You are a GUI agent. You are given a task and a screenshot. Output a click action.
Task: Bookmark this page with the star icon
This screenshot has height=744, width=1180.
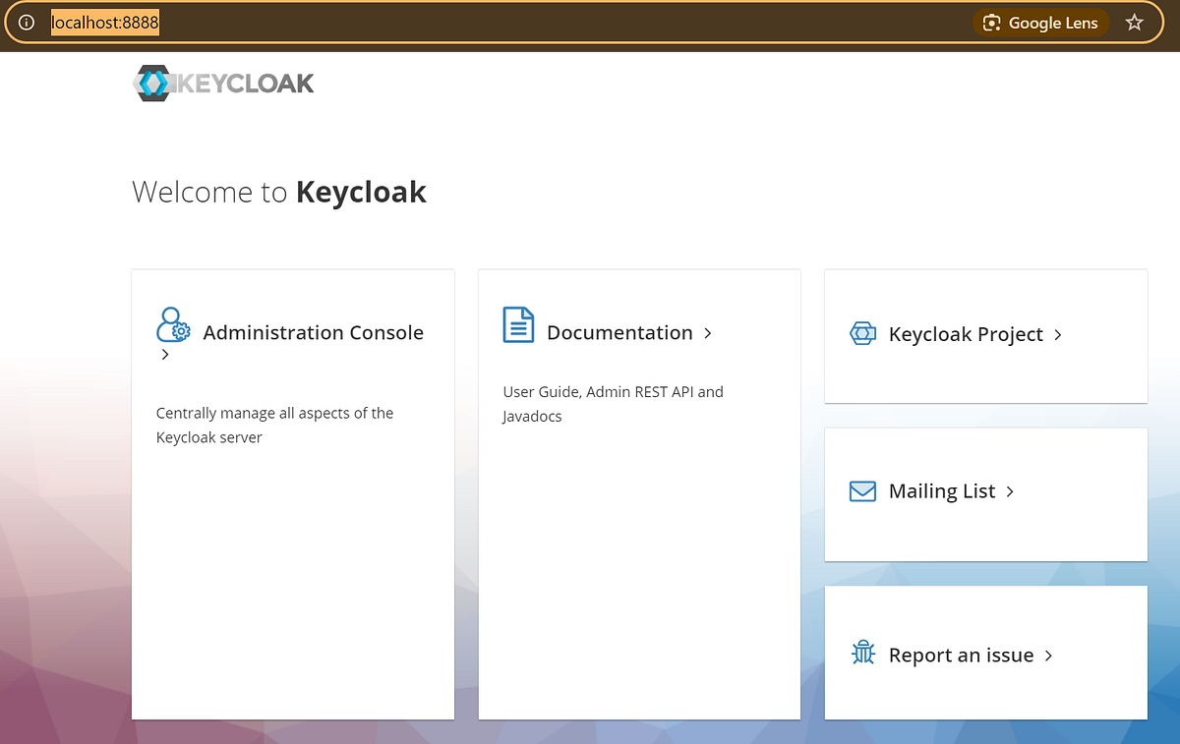1135,23
